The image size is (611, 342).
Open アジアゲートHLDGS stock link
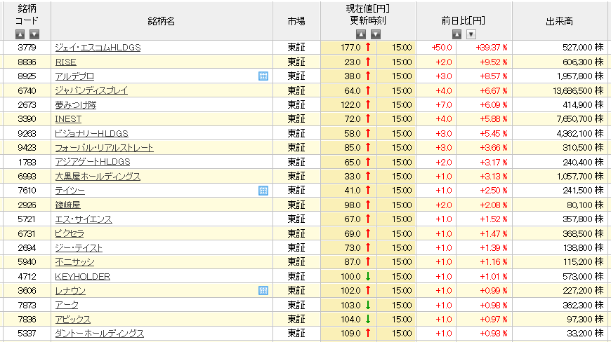(x=92, y=162)
